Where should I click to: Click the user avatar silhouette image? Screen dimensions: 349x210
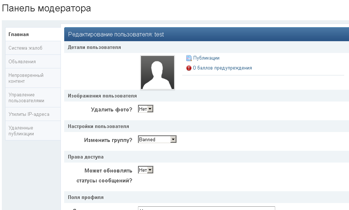158,72
